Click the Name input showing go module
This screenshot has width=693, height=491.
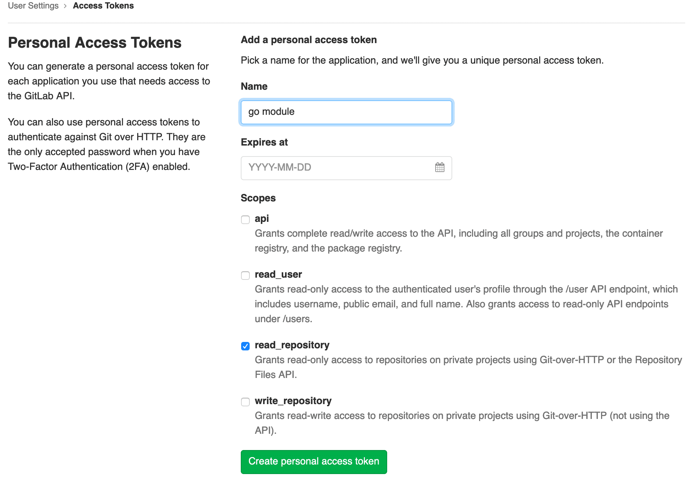tap(346, 112)
